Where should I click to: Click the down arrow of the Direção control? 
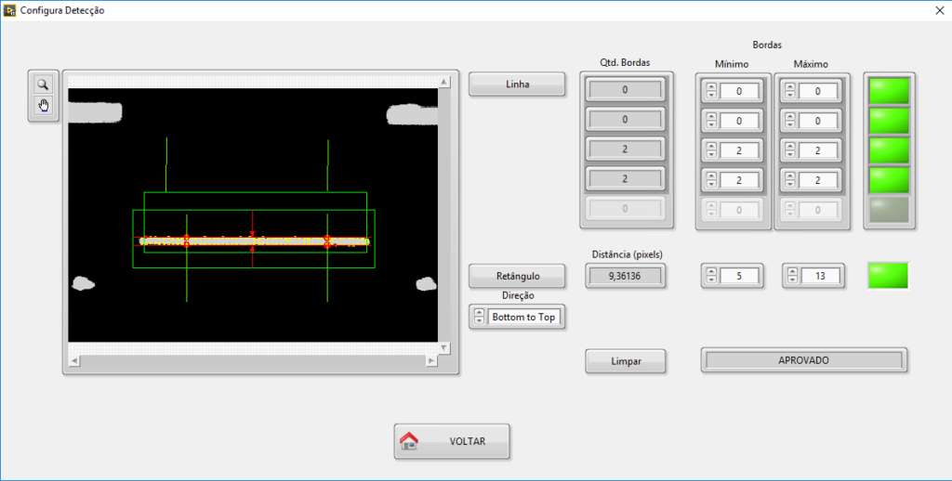coord(479,321)
